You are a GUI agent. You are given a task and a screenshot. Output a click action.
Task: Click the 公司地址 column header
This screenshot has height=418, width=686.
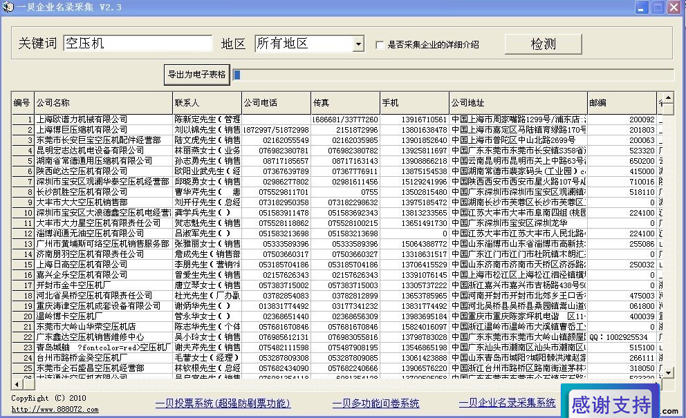point(518,103)
